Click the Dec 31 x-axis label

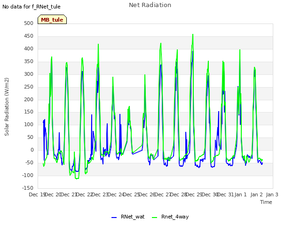(x=226, y=194)
